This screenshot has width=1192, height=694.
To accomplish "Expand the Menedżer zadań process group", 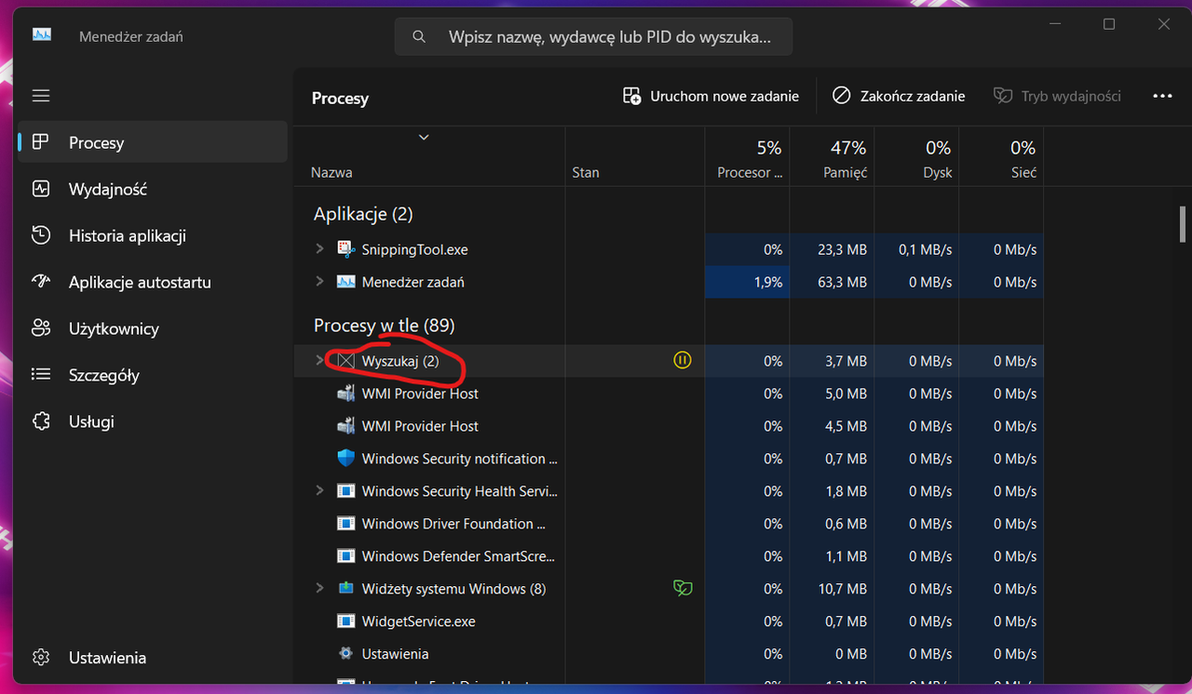I will 319,282.
